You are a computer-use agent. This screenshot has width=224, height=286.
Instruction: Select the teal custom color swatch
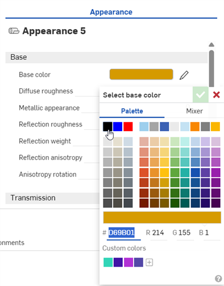[108, 263]
